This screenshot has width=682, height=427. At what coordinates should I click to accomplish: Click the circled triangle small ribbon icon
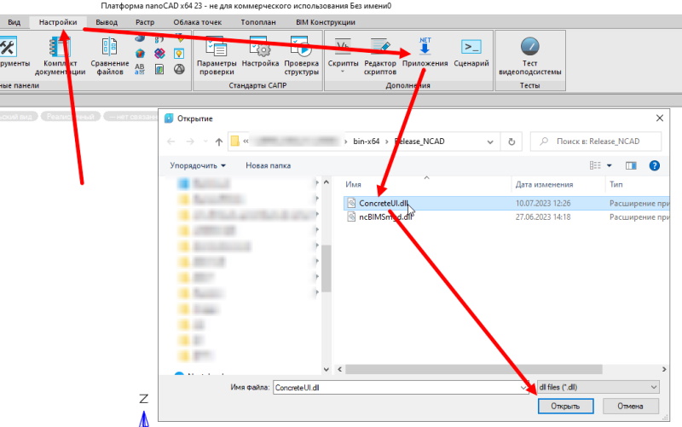pyautogui.click(x=179, y=69)
